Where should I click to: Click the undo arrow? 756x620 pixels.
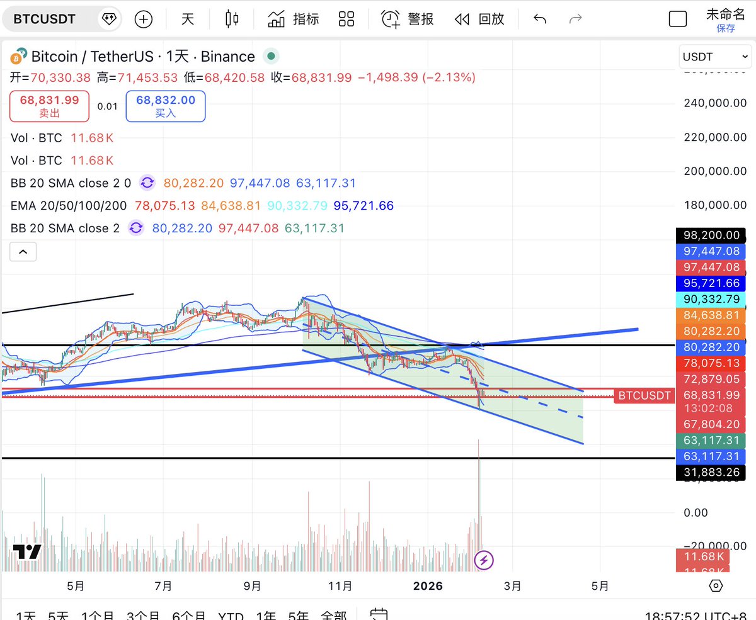540,20
